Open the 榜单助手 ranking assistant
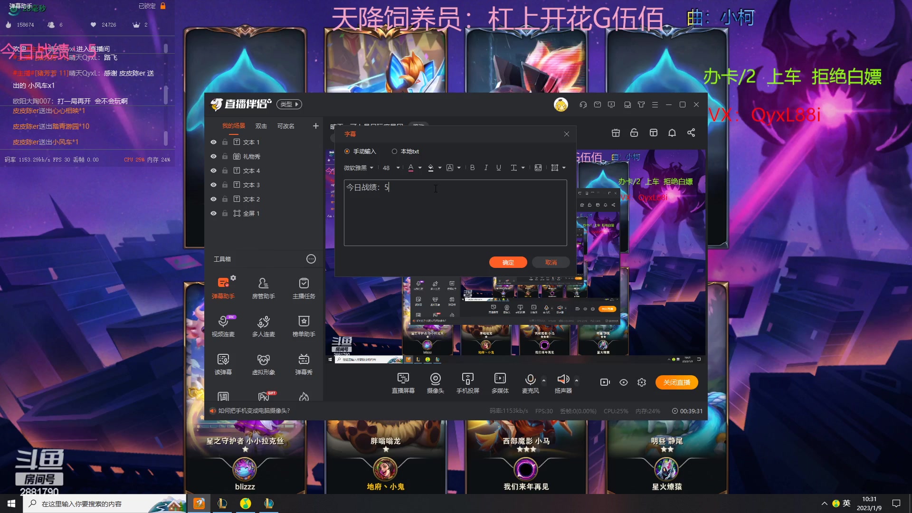 (304, 326)
